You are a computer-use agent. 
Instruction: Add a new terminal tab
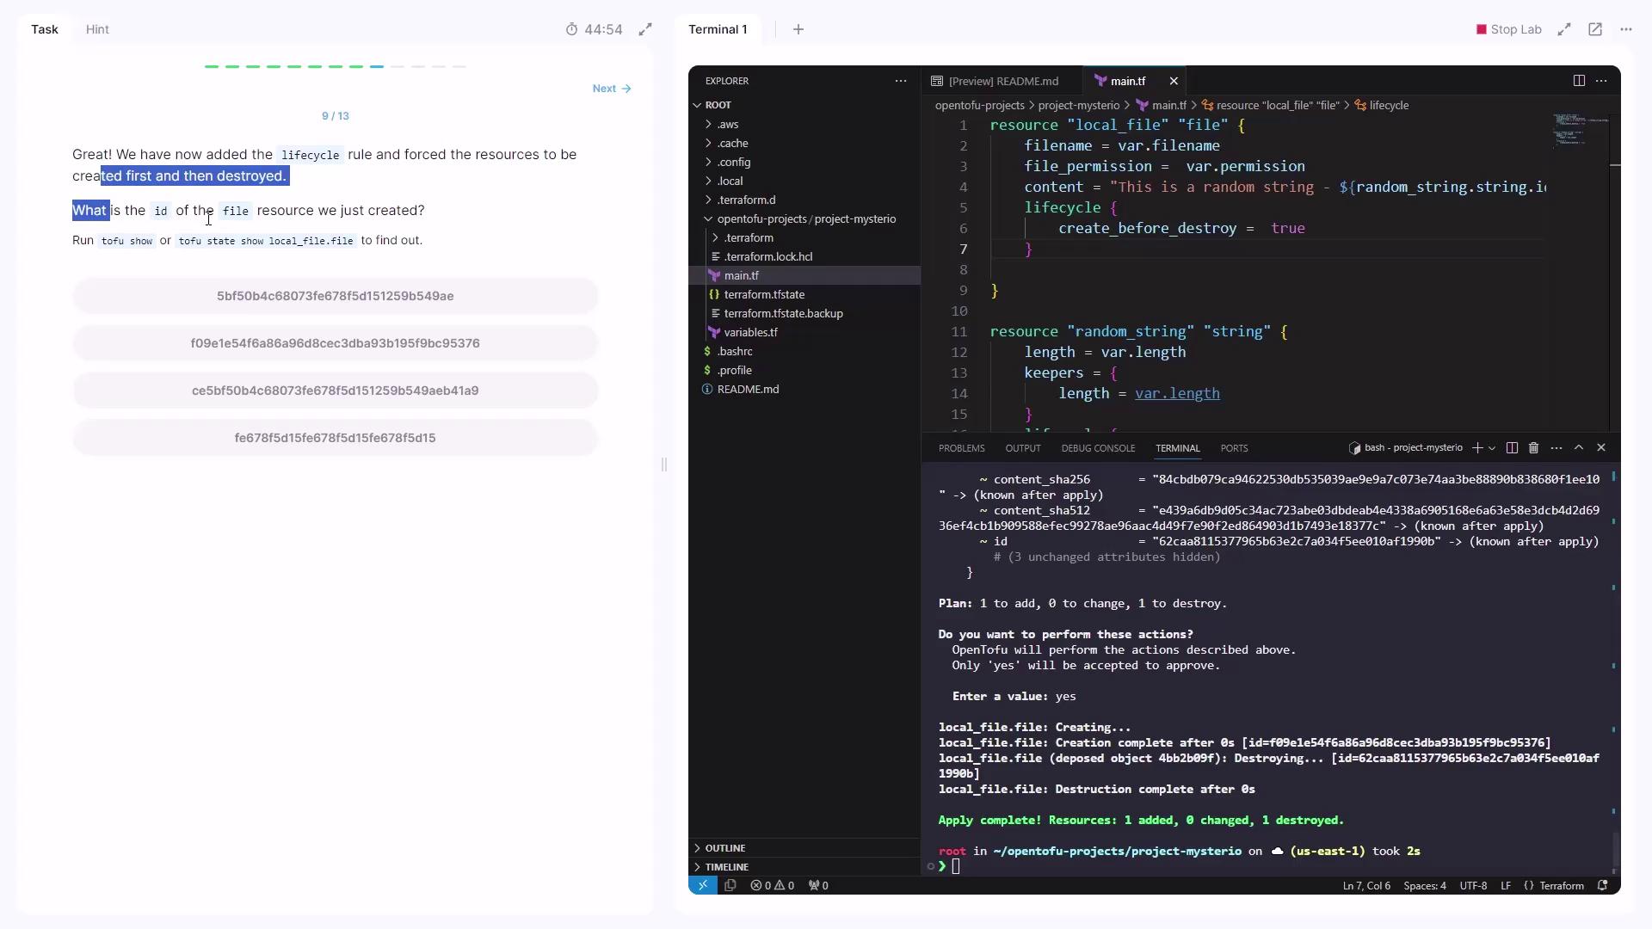click(x=798, y=29)
